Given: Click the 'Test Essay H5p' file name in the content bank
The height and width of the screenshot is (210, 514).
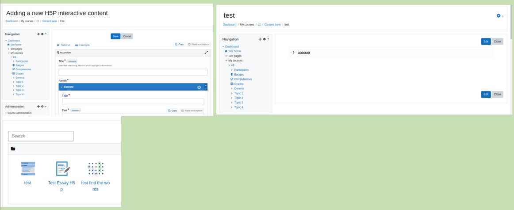Looking at the screenshot, I should (x=61, y=186).
